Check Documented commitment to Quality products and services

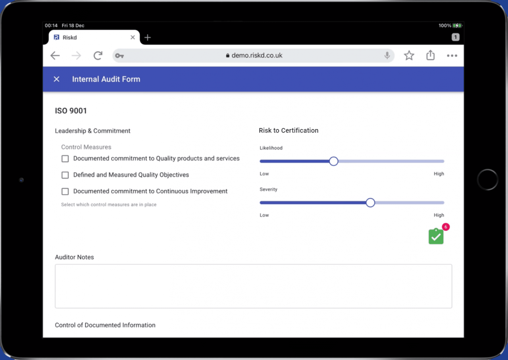(x=65, y=158)
